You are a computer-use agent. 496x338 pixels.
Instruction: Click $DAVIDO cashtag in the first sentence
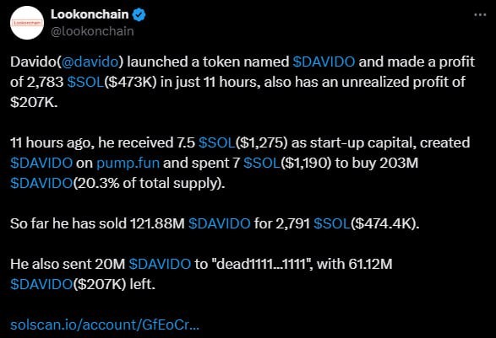324,62
